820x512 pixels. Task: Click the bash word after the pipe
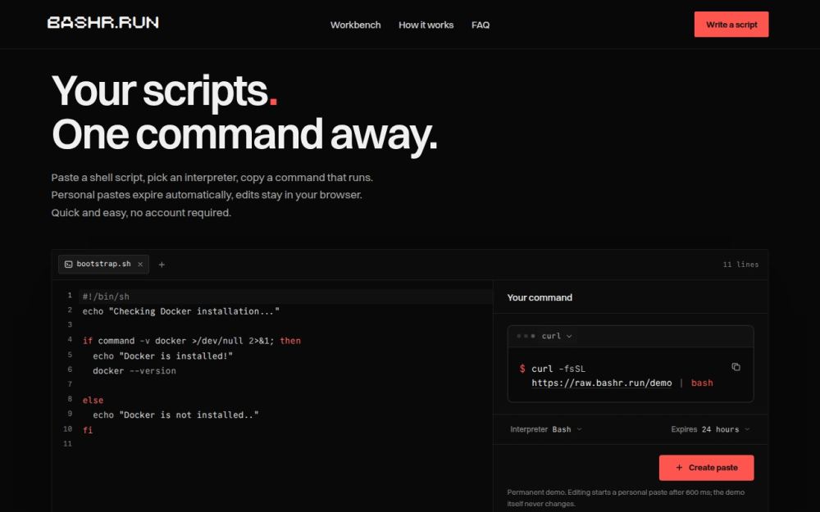(702, 383)
